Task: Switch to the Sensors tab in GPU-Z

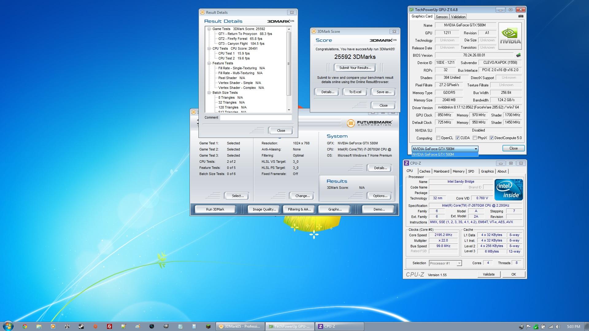Action: point(442,17)
